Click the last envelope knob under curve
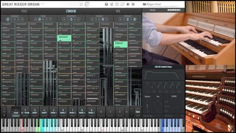 178,87
